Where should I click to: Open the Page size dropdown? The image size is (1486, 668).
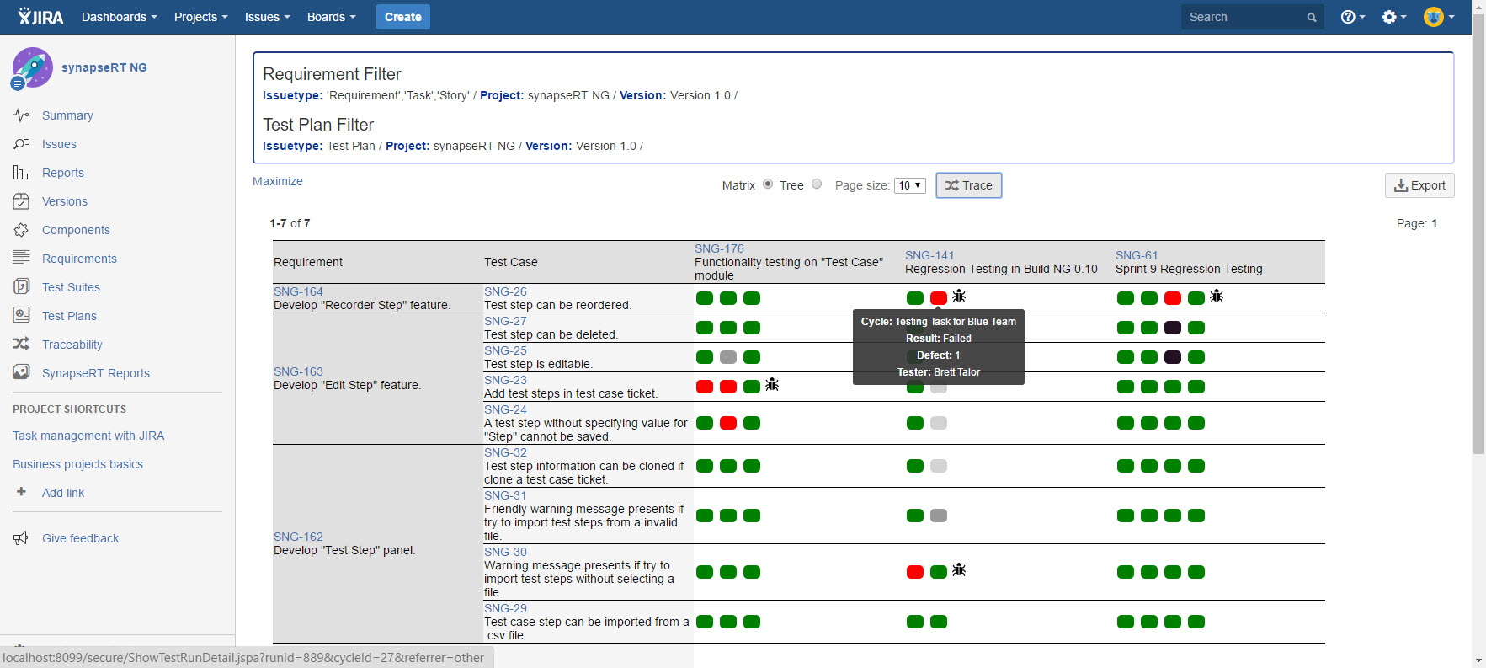[910, 185]
